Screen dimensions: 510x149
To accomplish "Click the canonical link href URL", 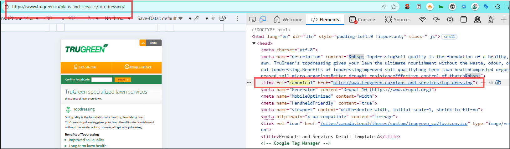I will point(403,83).
